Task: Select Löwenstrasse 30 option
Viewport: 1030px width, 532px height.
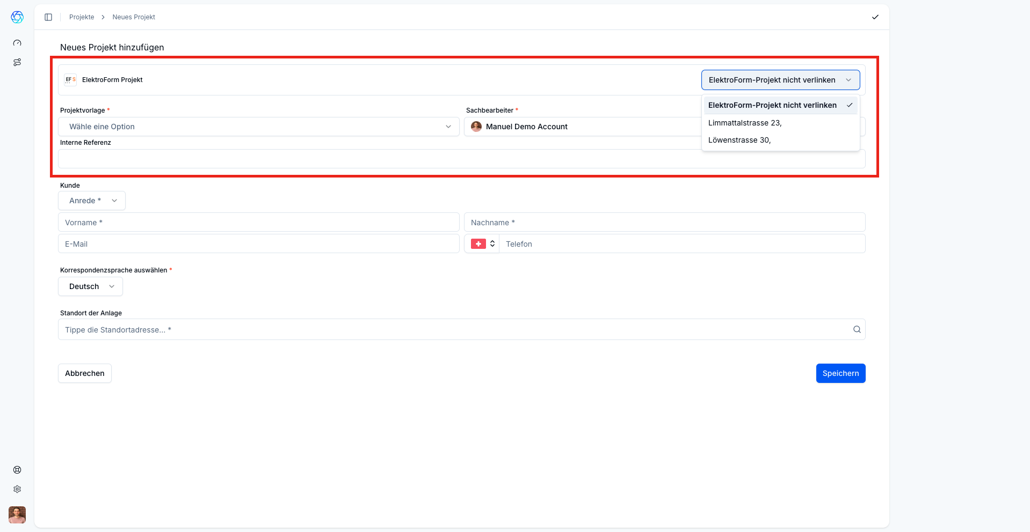Action: [739, 140]
